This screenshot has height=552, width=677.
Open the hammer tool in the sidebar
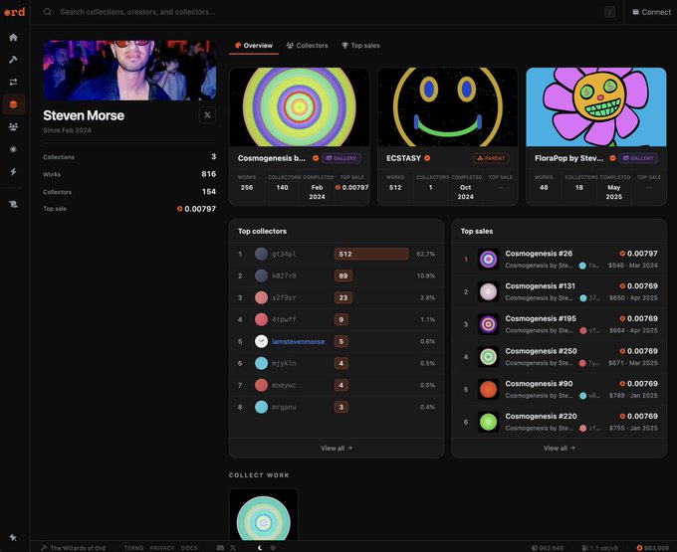coord(13,60)
